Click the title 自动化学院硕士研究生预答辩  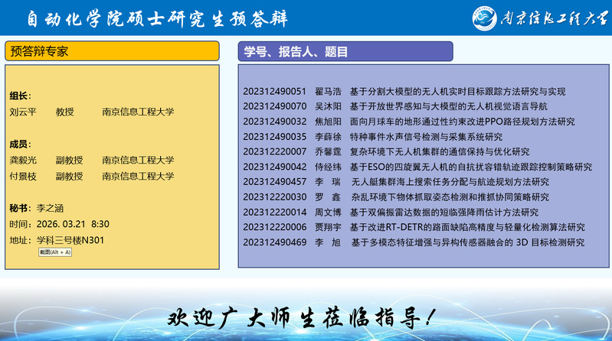pos(155,17)
